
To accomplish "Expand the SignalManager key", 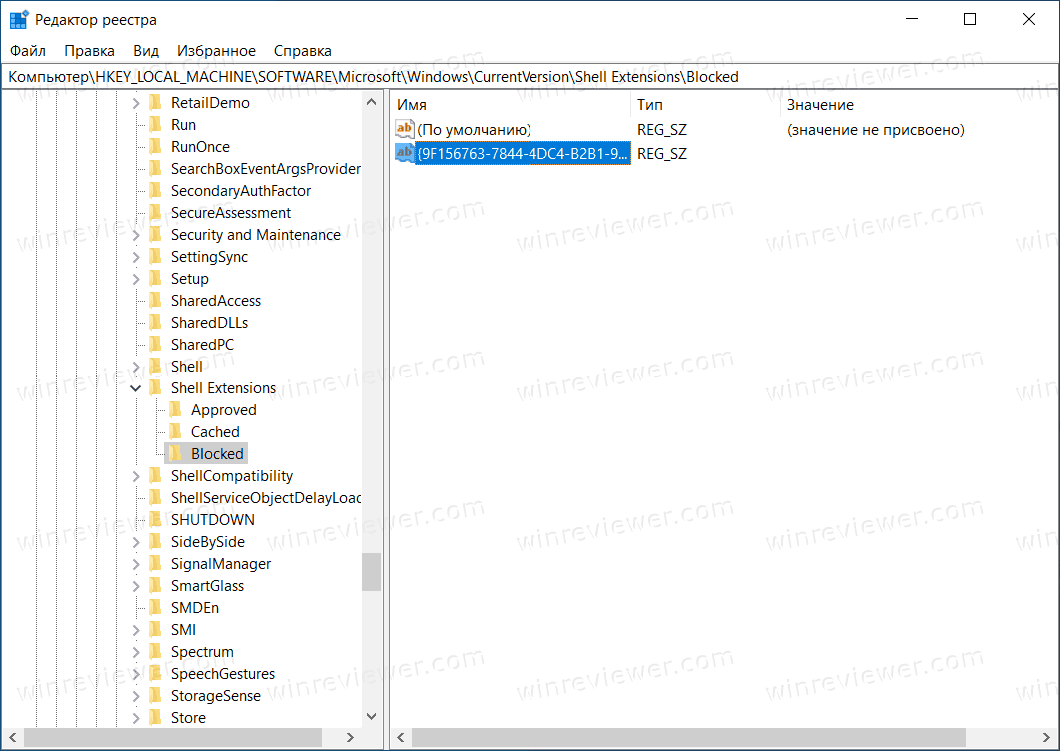I will (136, 564).
